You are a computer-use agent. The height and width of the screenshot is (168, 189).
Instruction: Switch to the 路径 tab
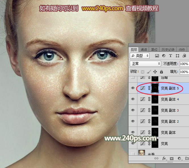coord(154,50)
